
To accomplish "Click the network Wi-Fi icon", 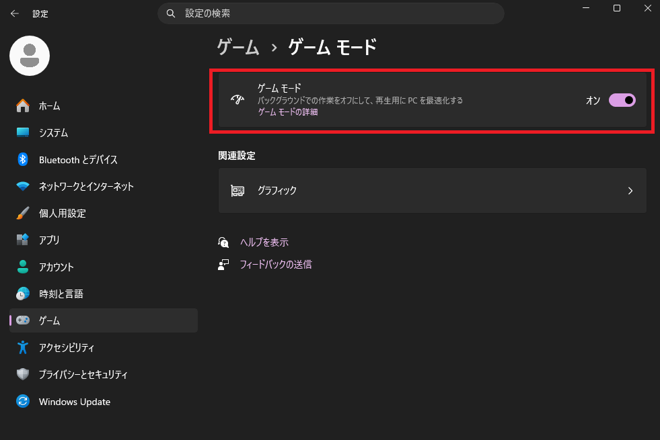I will tap(23, 186).
